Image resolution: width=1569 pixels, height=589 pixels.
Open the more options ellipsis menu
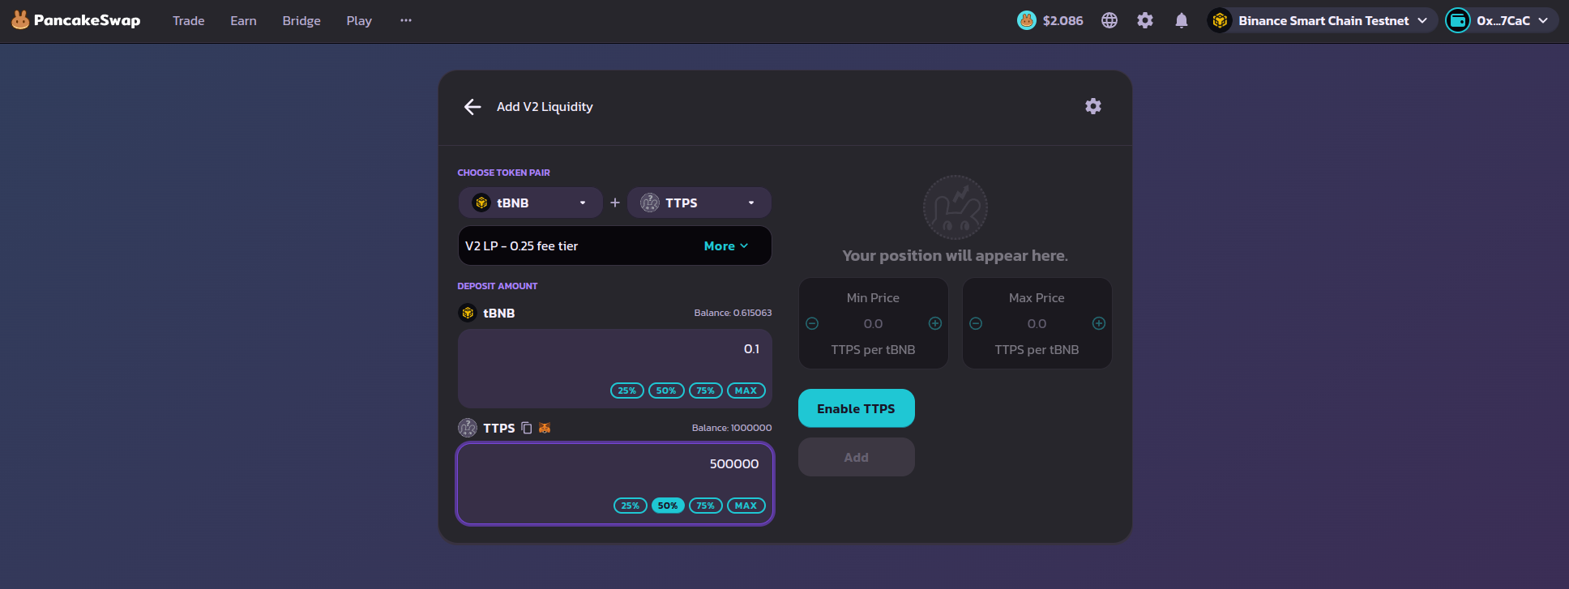(406, 20)
